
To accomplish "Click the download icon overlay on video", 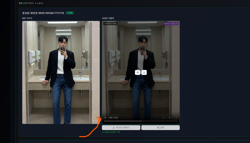I will tap(144, 72).
